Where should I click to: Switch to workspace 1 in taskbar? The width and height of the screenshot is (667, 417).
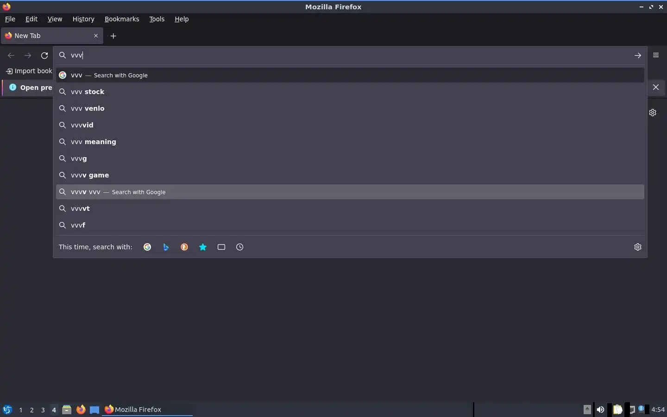[x=20, y=410]
